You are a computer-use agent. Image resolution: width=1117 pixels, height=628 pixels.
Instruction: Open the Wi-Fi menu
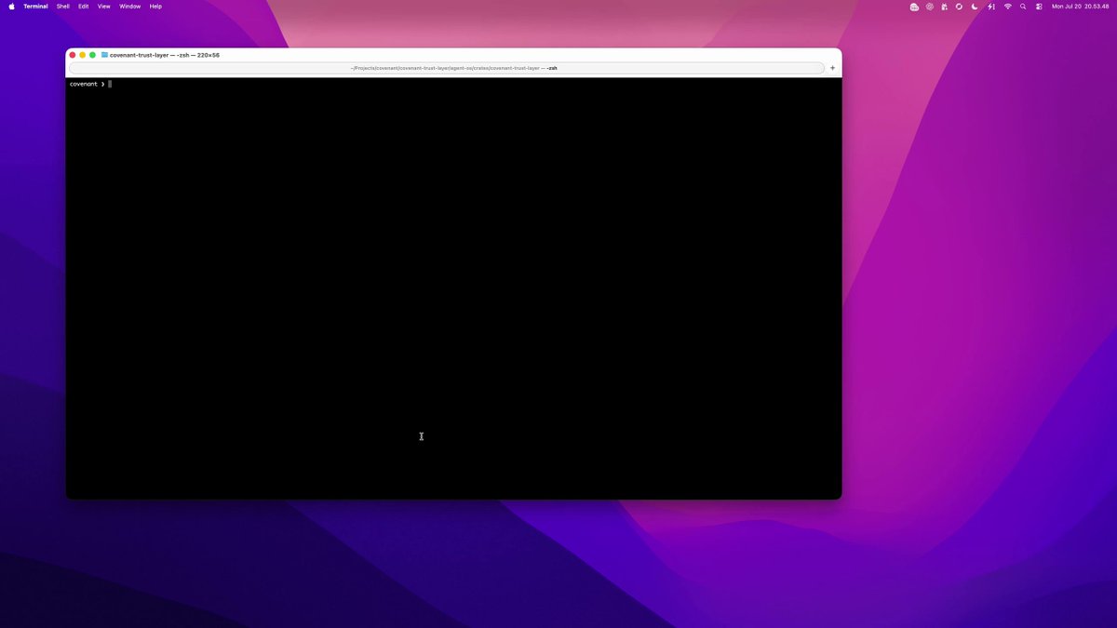1007,7
